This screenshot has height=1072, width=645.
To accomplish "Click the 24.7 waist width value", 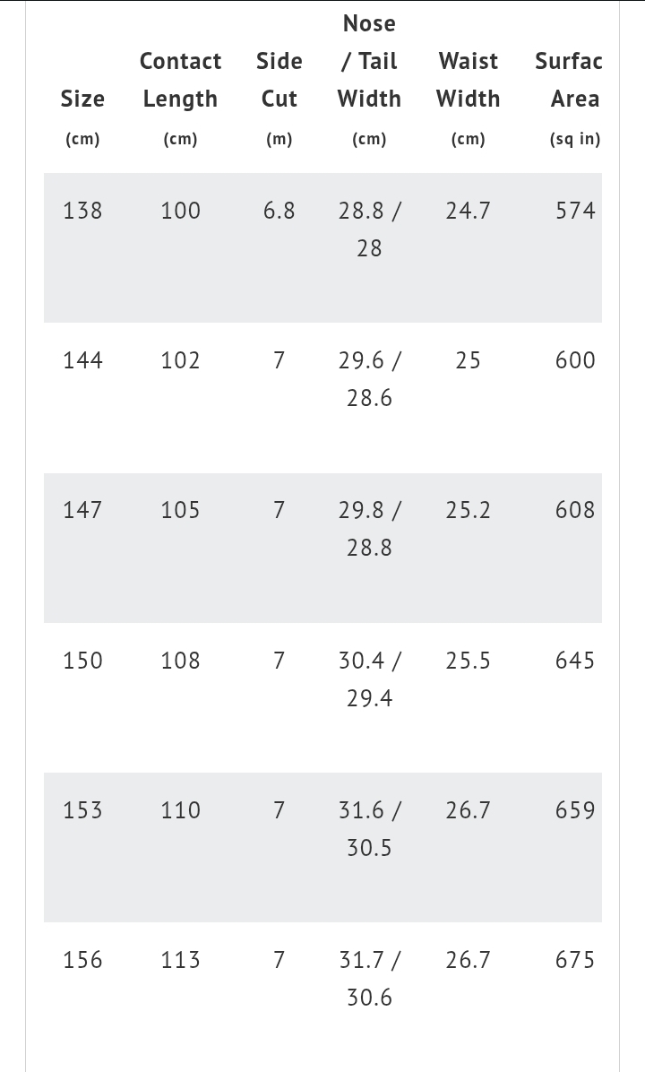I will [468, 211].
